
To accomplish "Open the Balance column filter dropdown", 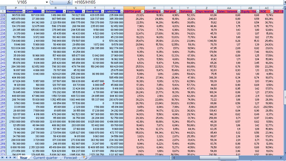I will pos(64,11).
